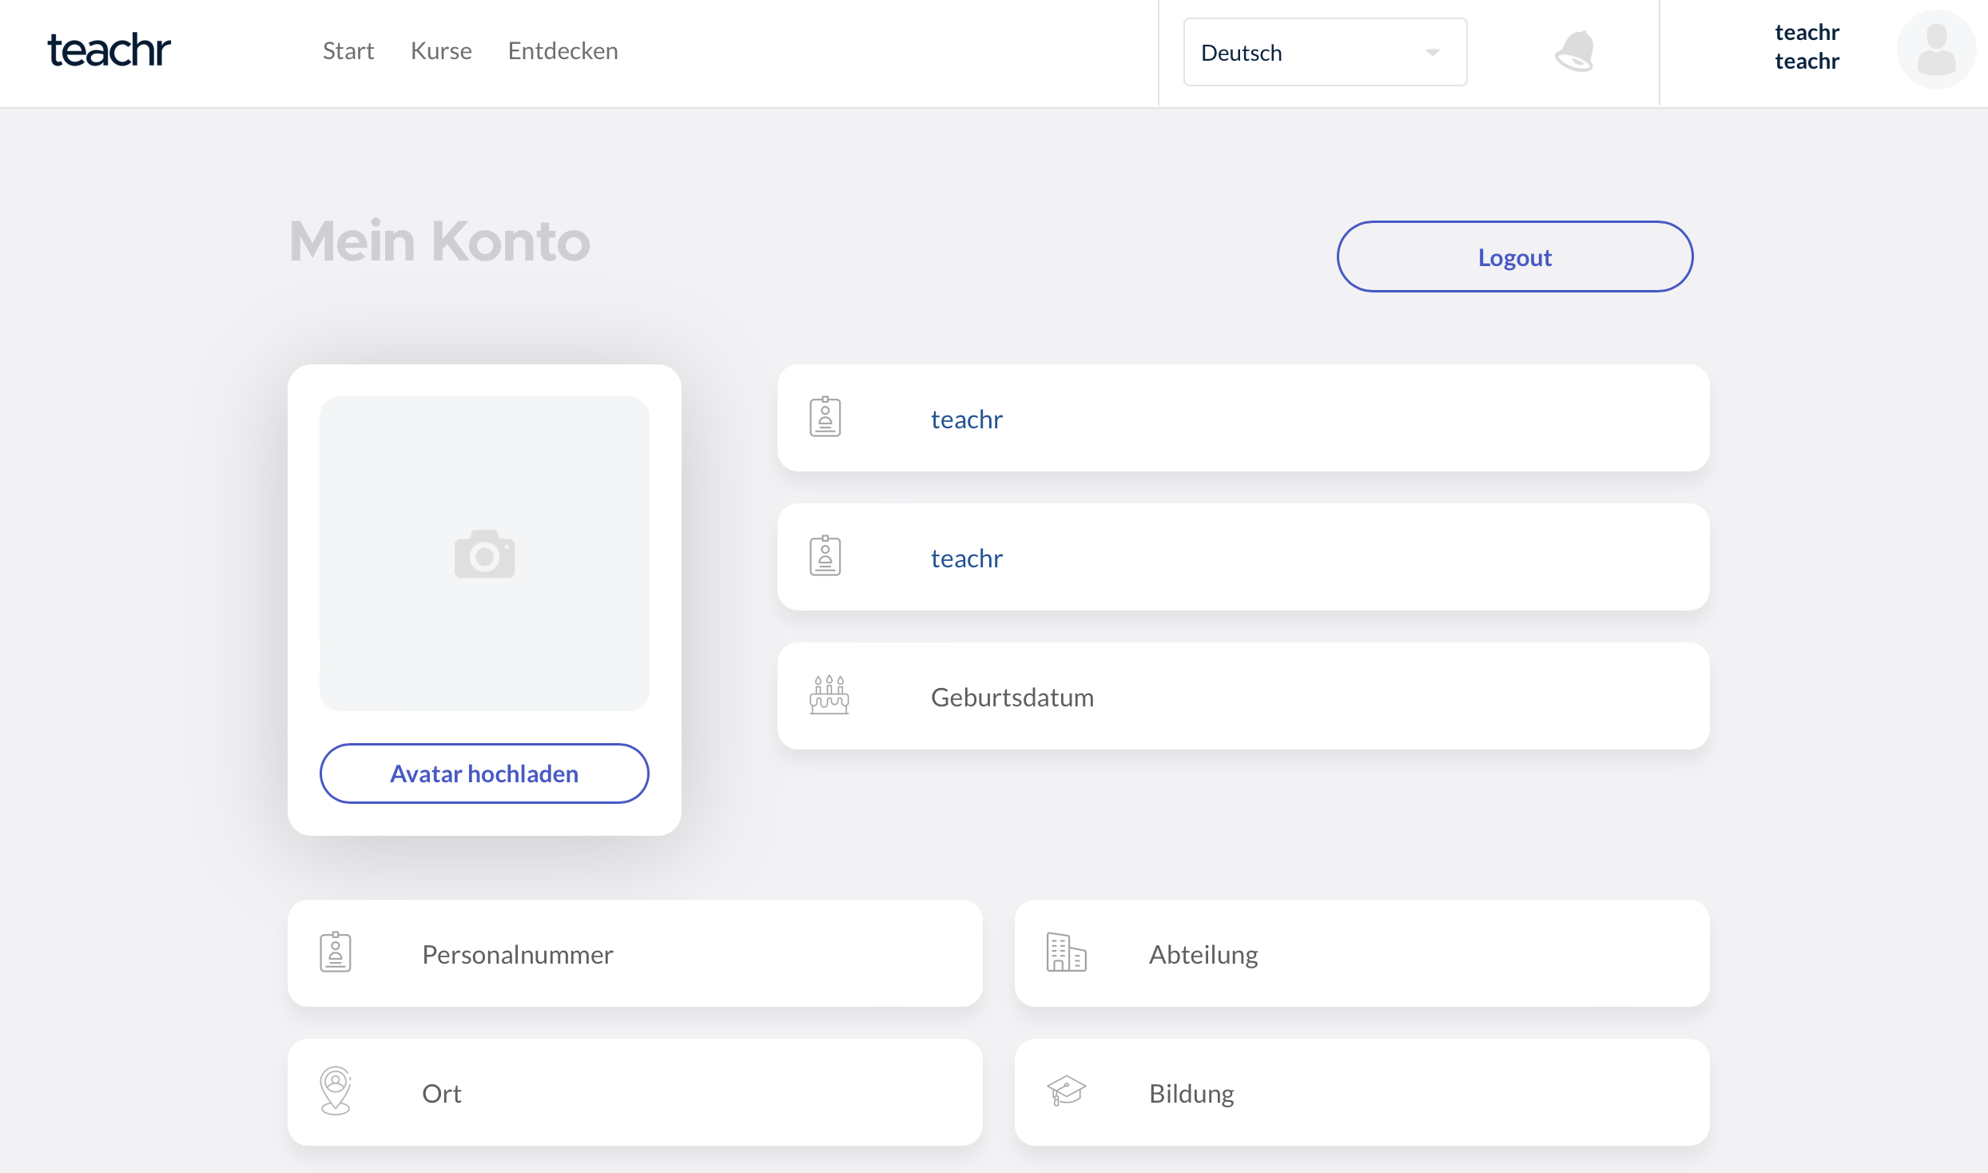Click the user avatar icon in header

tap(1936, 50)
